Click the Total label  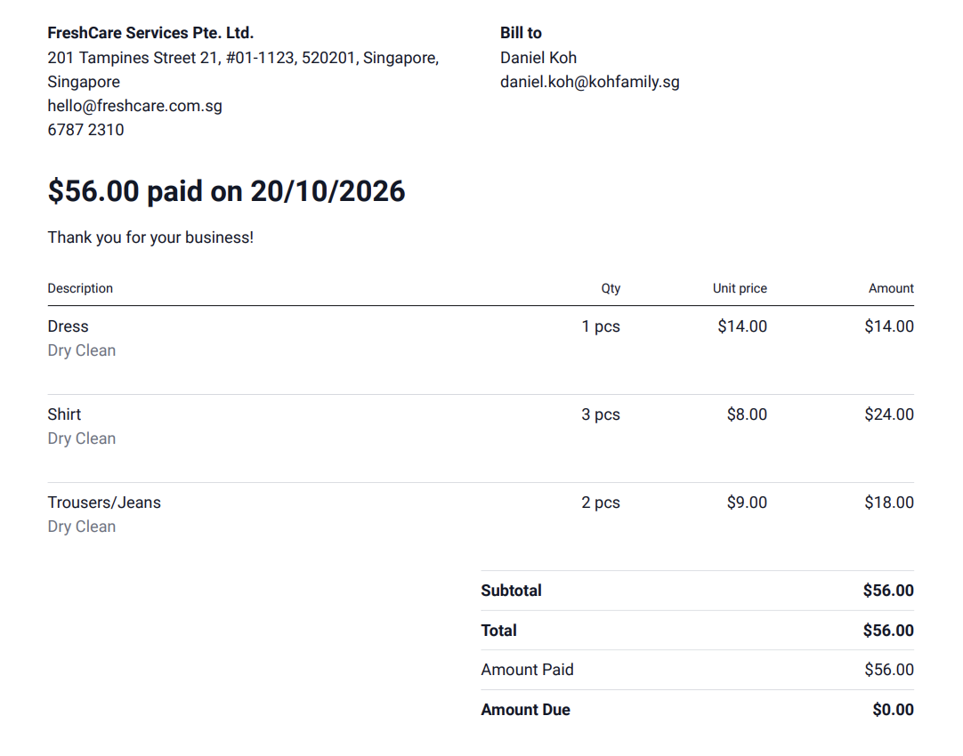point(499,631)
